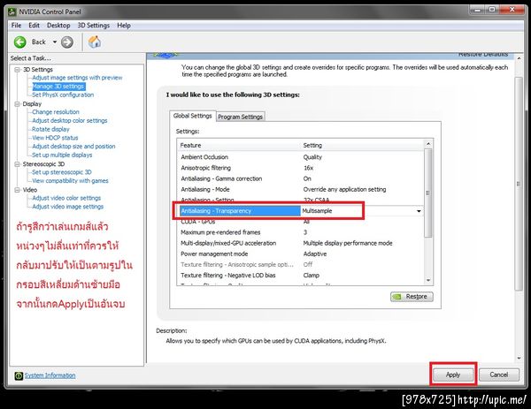Screen dimensions: 531x409
Task: Collapse the Video tree node
Action: pyautogui.click(x=17, y=190)
